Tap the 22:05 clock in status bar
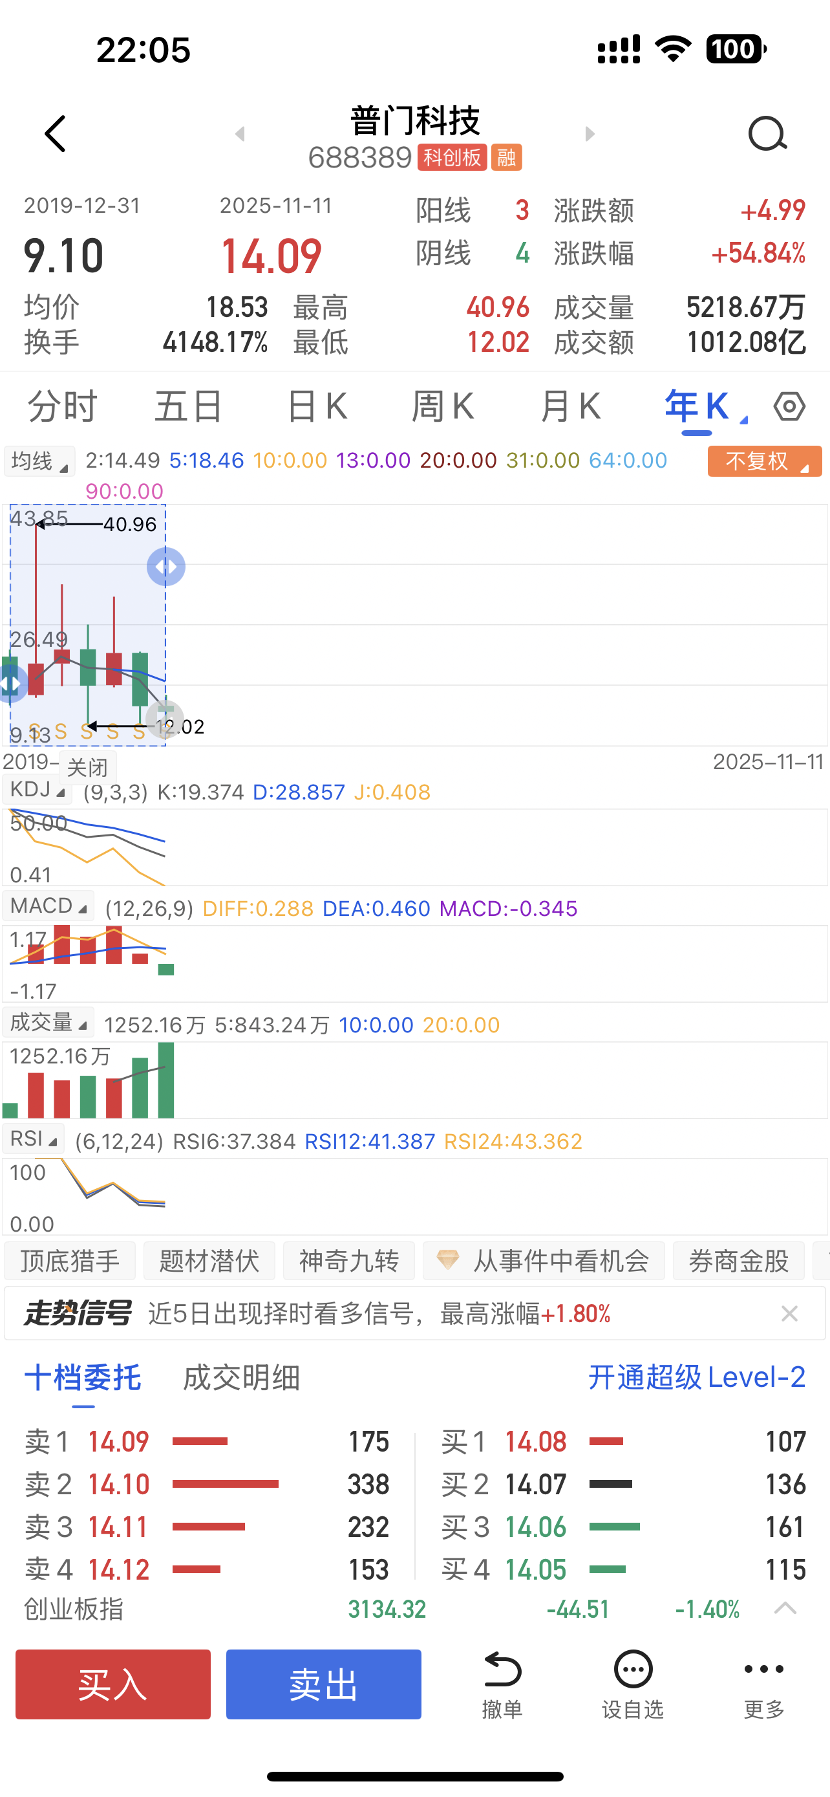 [x=144, y=50]
